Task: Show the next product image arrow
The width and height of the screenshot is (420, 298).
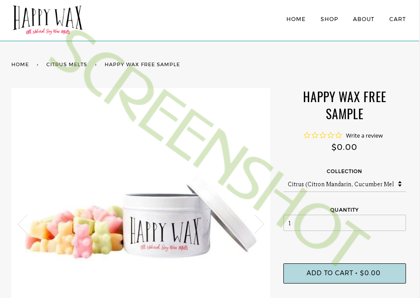Action: [x=259, y=224]
